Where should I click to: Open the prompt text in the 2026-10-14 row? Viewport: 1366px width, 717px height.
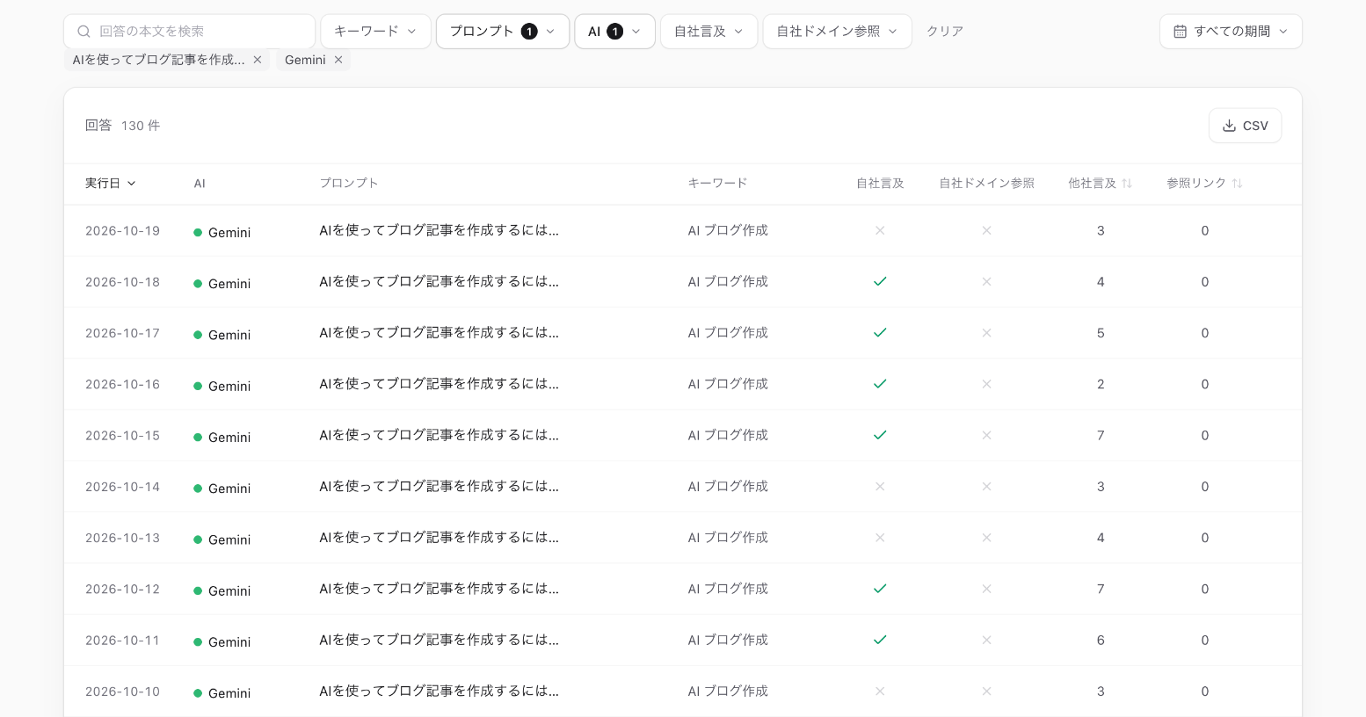click(440, 487)
